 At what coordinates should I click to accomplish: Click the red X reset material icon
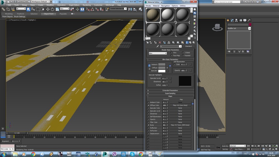coord(160,42)
